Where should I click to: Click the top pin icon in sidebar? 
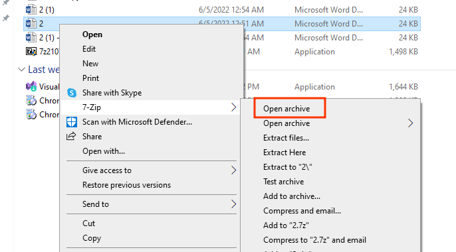(6, 3)
